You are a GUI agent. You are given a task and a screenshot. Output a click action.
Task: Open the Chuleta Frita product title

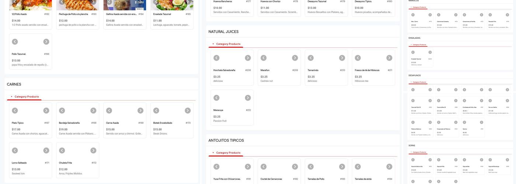[x=66, y=163]
